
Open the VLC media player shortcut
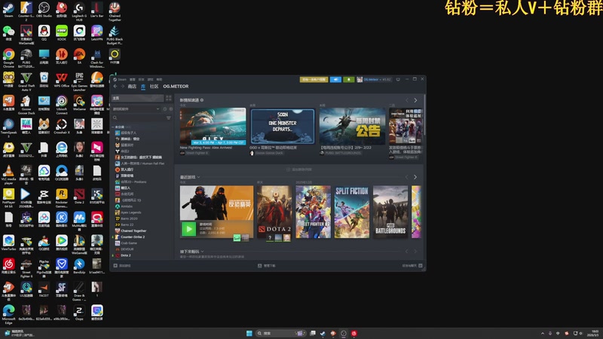pyautogui.click(x=8, y=175)
